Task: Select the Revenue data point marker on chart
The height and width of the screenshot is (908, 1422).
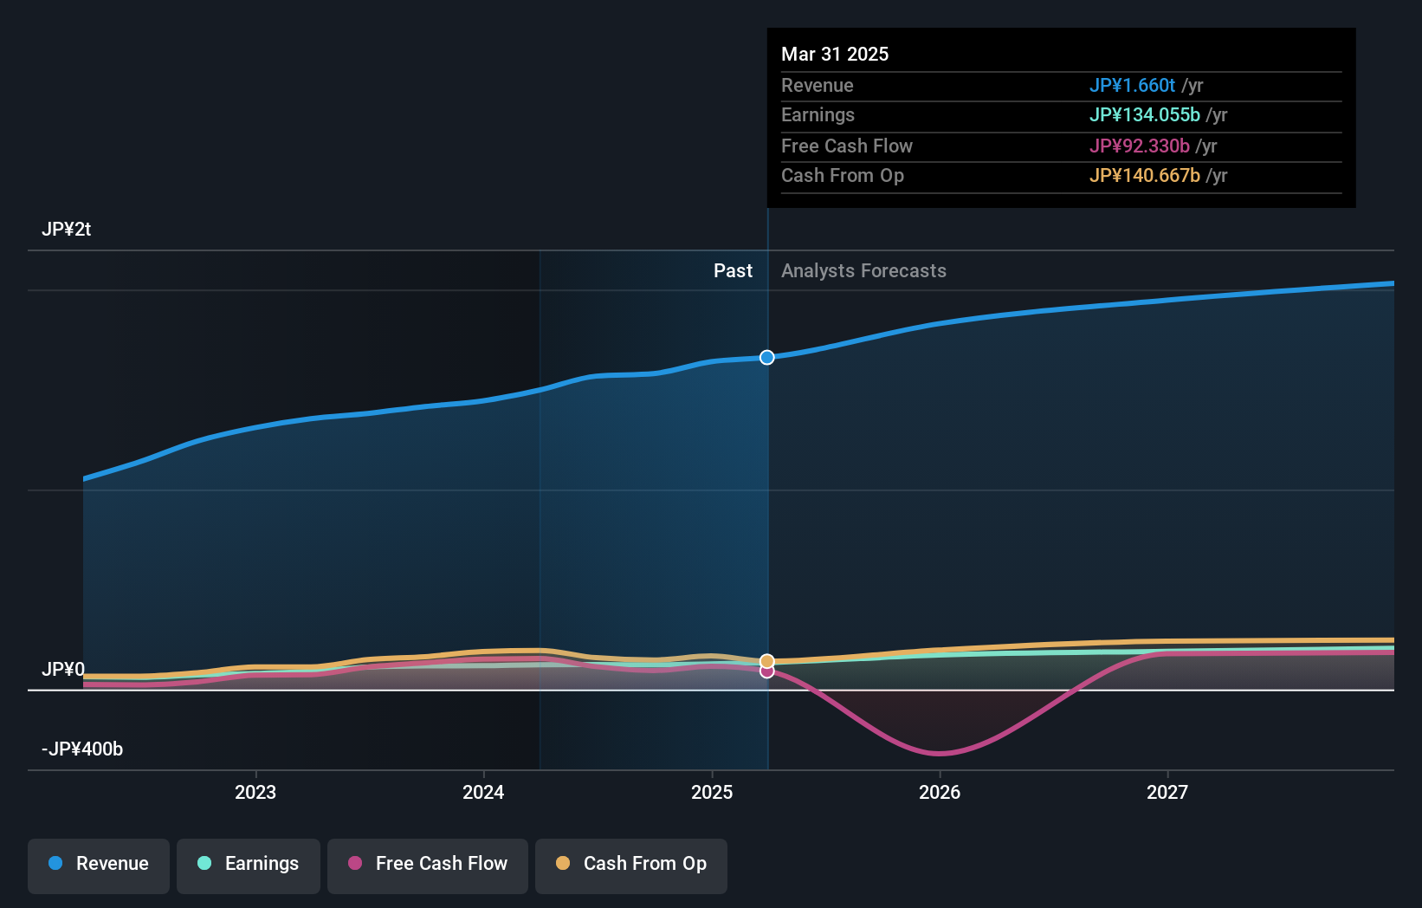Action: click(x=766, y=357)
